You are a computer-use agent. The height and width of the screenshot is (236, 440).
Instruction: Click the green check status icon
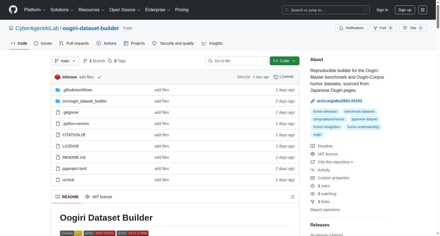click(x=100, y=77)
